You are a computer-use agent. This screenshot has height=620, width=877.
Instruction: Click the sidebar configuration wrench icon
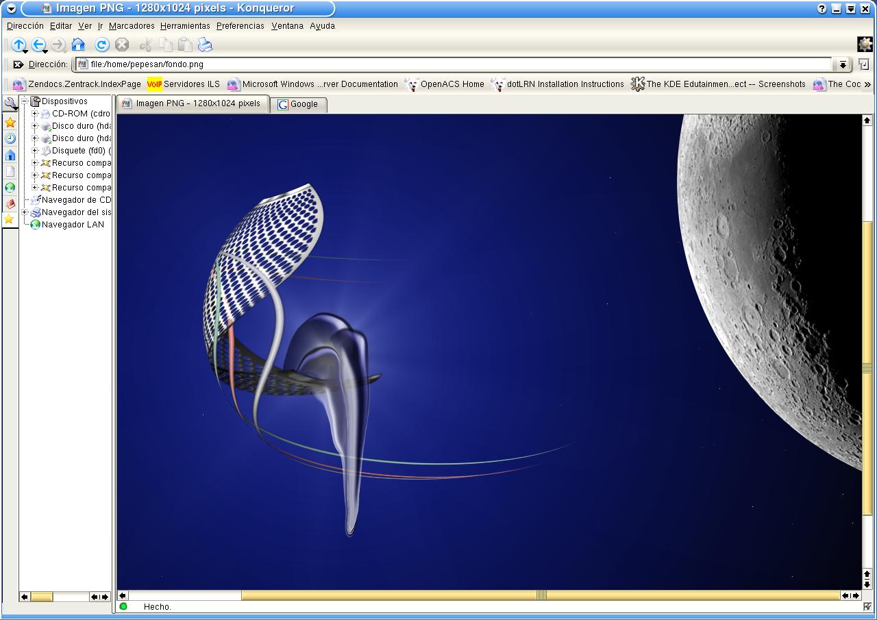tap(10, 104)
